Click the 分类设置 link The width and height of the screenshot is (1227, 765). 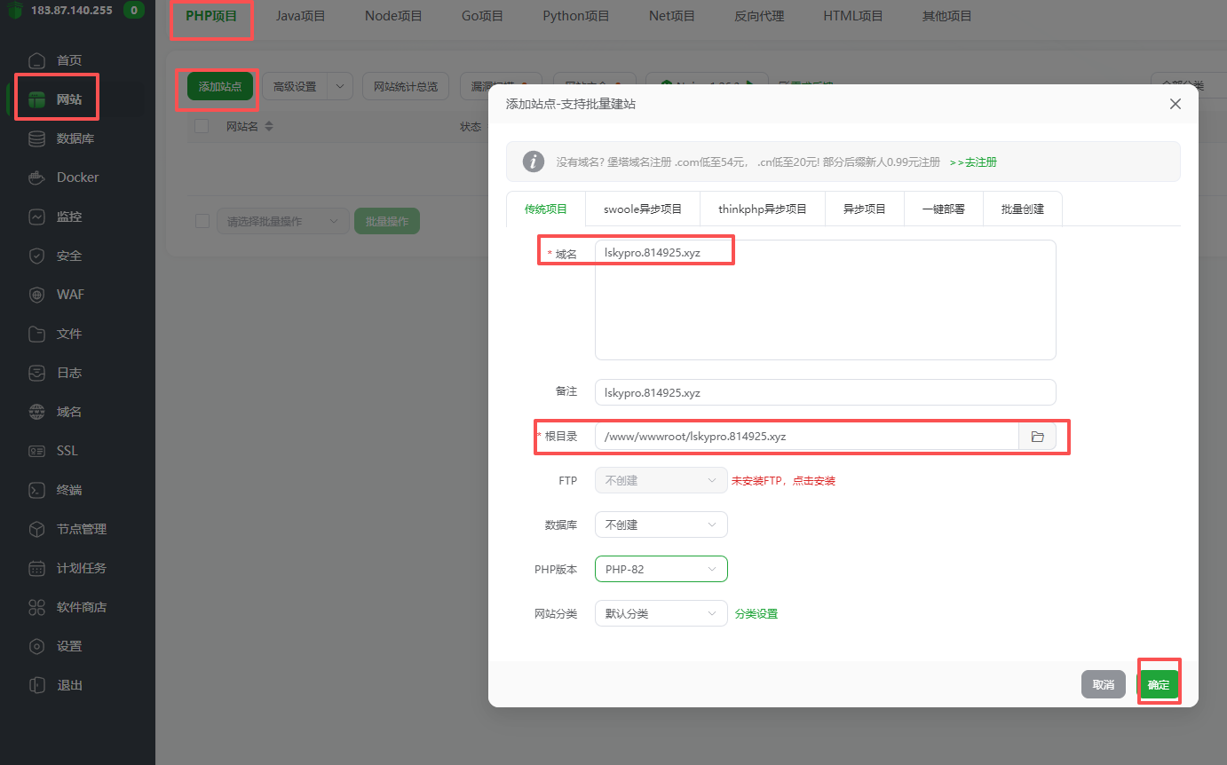click(756, 613)
